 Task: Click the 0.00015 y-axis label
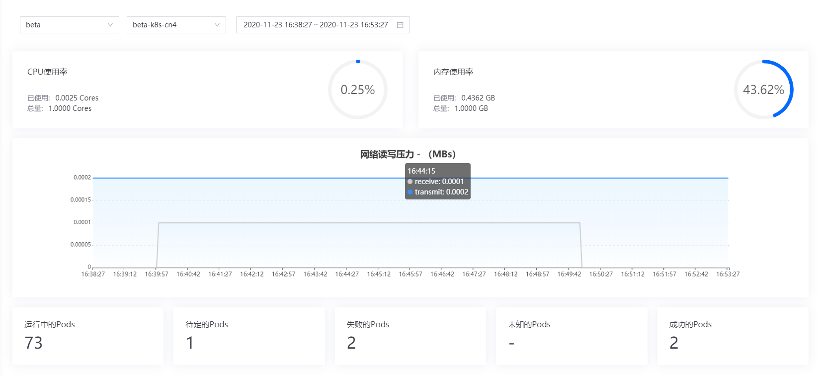81,200
